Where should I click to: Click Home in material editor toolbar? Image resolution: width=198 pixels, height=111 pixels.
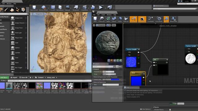(120, 19)
